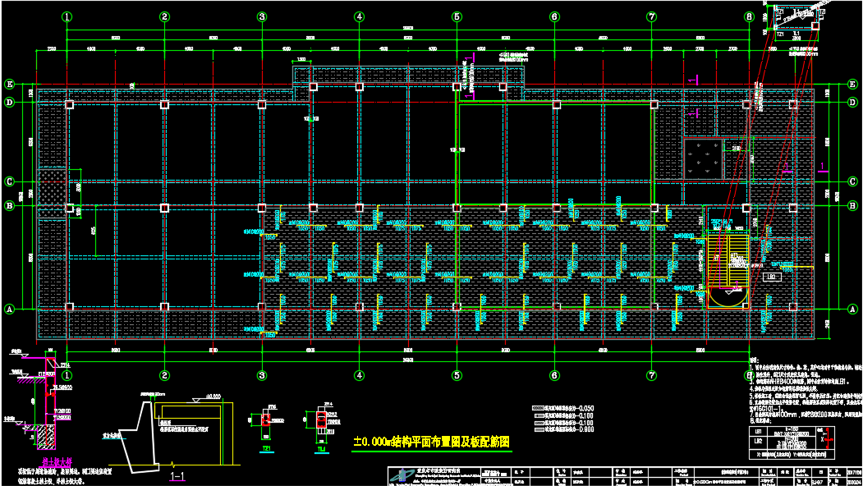This screenshot has height=486, width=863.
Task: Select the column at axis 5 and axis A
Action: [457, 307]
